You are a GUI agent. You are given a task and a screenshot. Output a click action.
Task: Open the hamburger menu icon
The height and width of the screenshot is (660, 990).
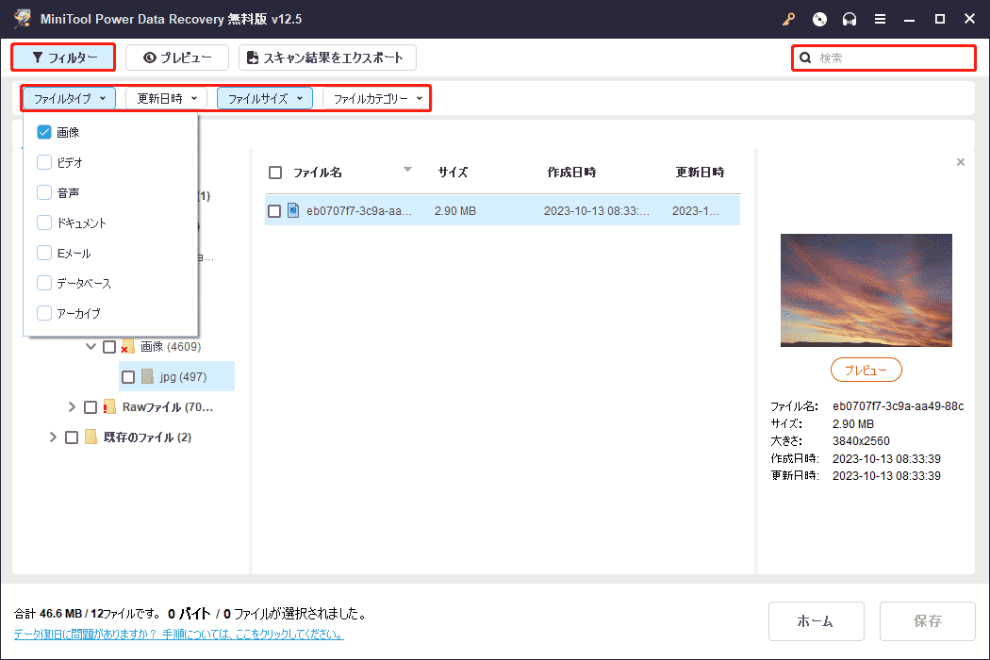click(x=880, y=19)
